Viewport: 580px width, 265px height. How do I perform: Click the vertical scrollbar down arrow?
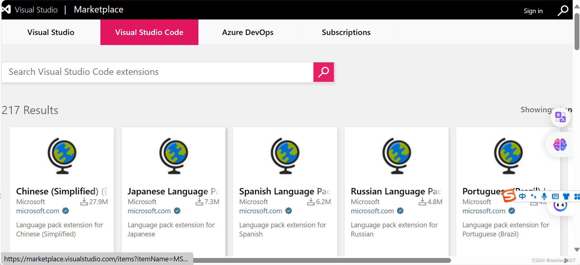(x=577, y=249)
